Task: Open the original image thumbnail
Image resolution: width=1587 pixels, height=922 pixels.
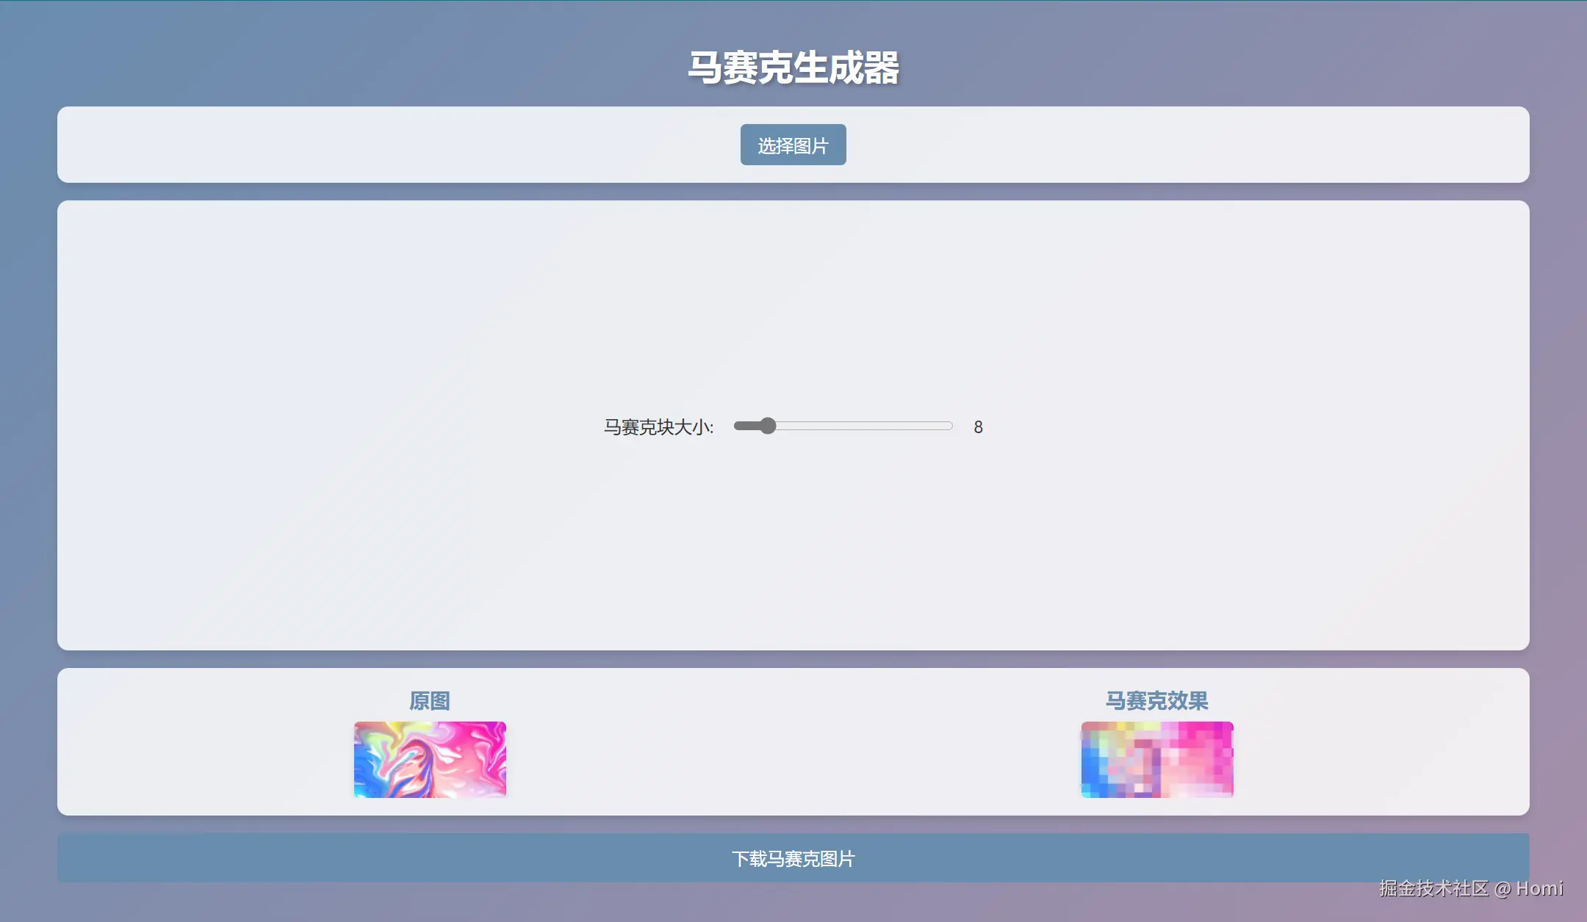Action: coord(430,759)
